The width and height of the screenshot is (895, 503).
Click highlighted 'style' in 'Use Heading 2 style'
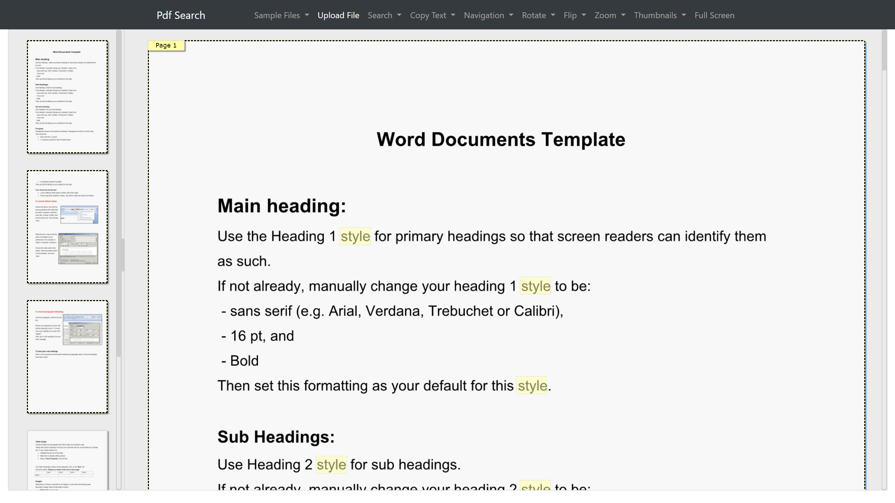331,465
